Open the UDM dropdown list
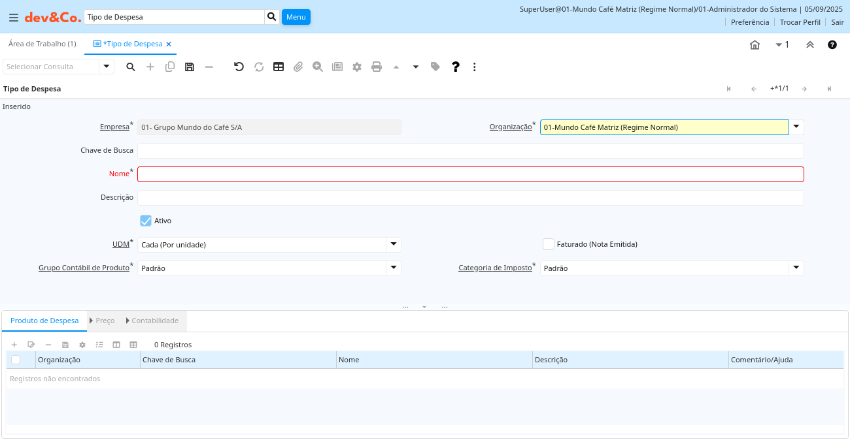 pyautogui.click(x=394, y=245)
